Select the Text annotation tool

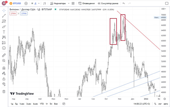[4, 32]
